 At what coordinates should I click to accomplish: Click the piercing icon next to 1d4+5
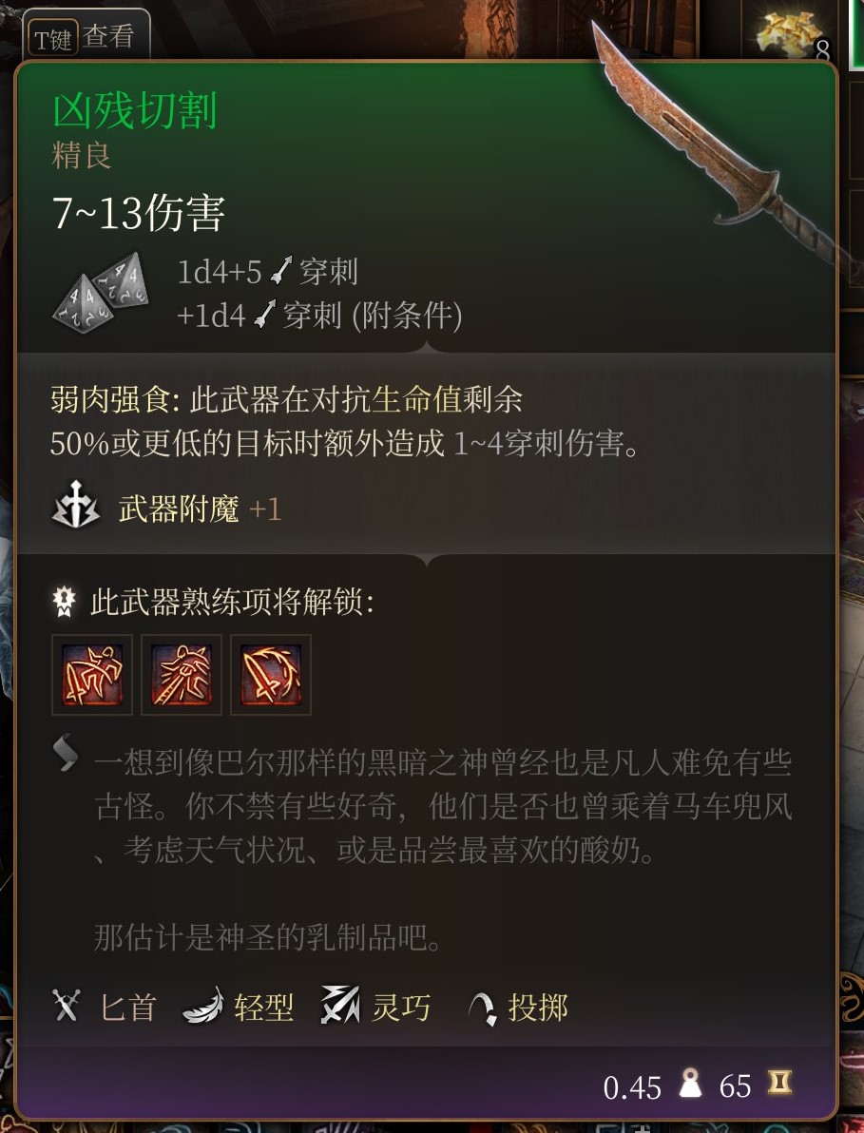(x=281, y=272)
